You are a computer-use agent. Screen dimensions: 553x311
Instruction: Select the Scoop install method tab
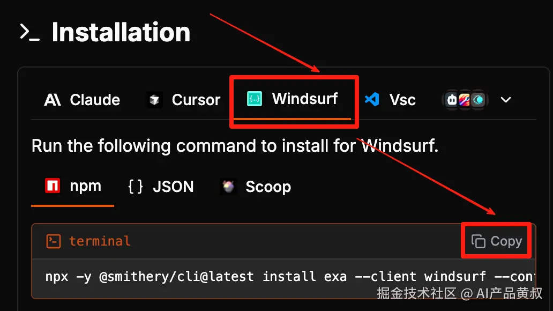(x=256, y=187)
